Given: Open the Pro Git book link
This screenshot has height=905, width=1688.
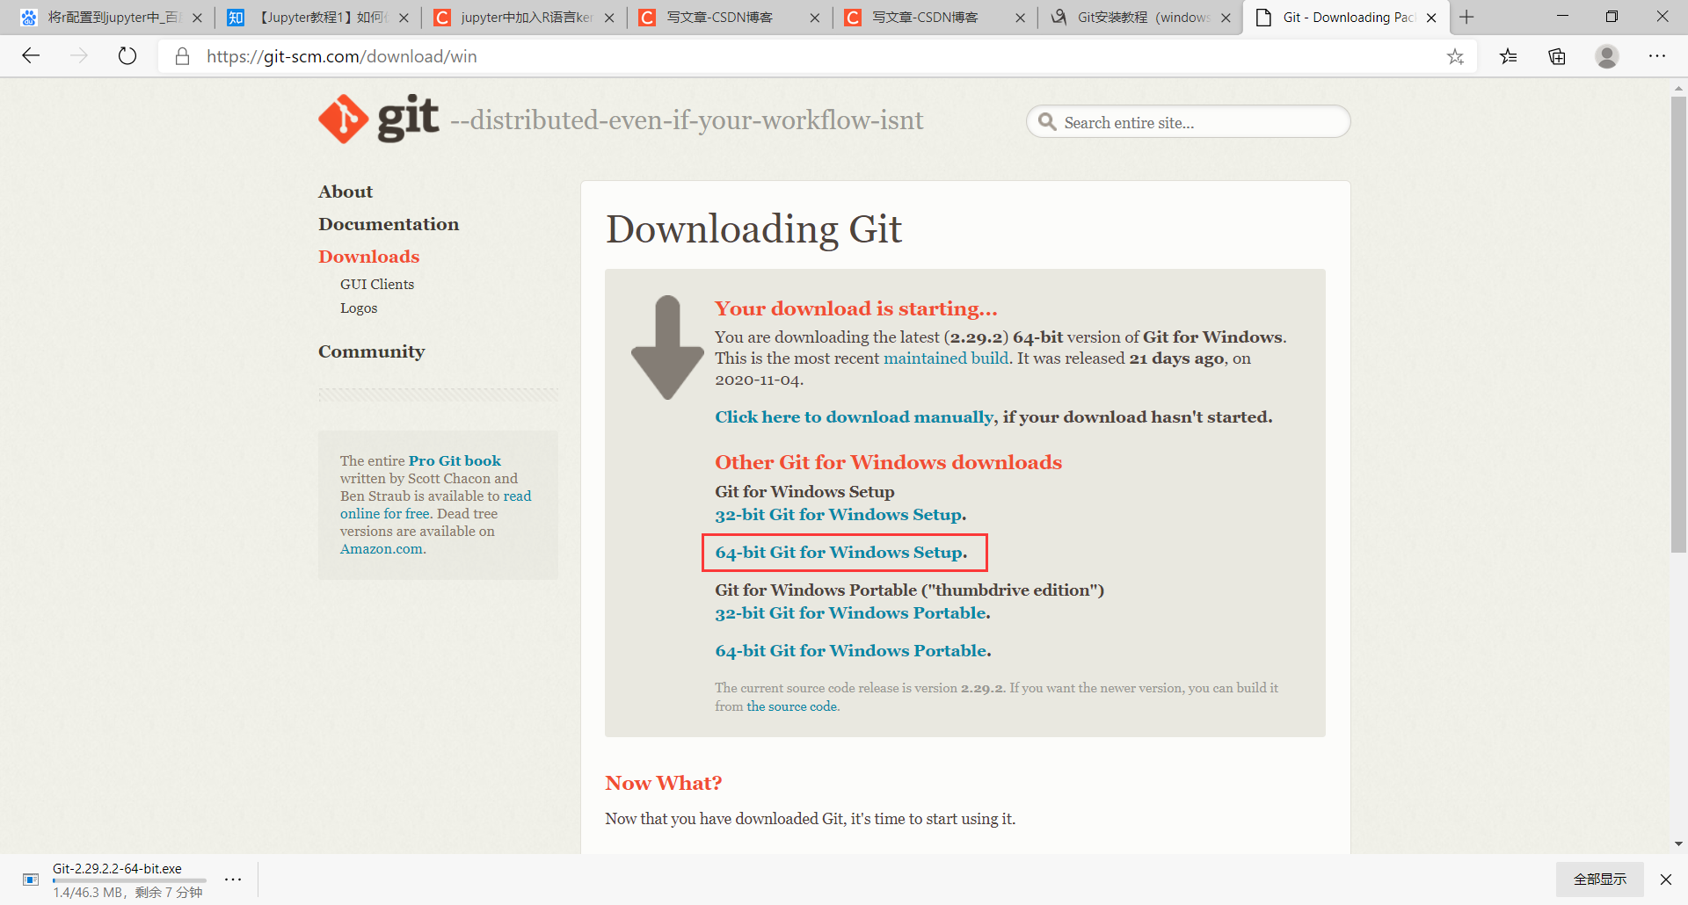Looking at the screenshot, I should tap(455, 460).
